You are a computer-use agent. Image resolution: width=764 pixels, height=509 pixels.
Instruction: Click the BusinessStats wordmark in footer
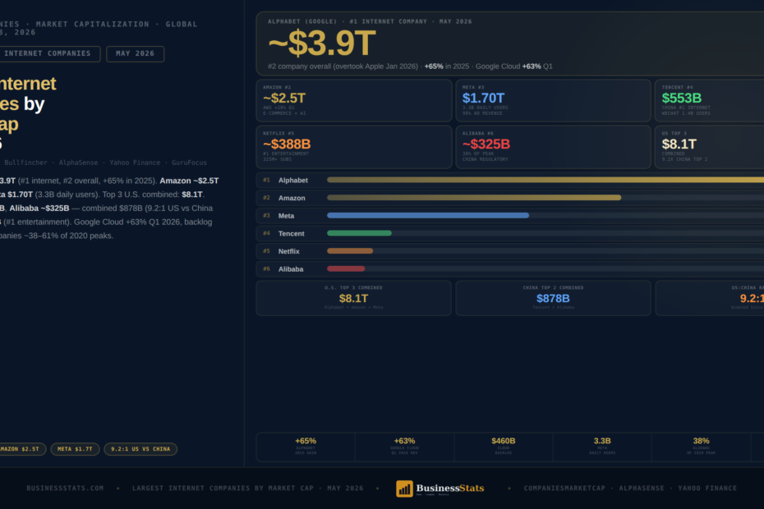click(449, 488)
